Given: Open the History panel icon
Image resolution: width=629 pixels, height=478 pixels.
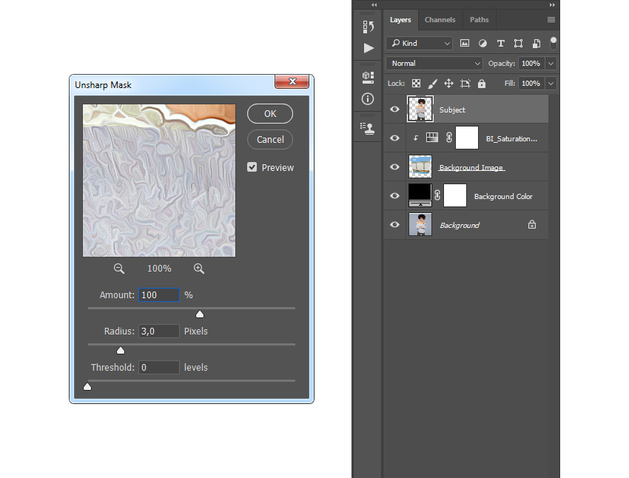Looking at the screenshot, I should (368, 27).
